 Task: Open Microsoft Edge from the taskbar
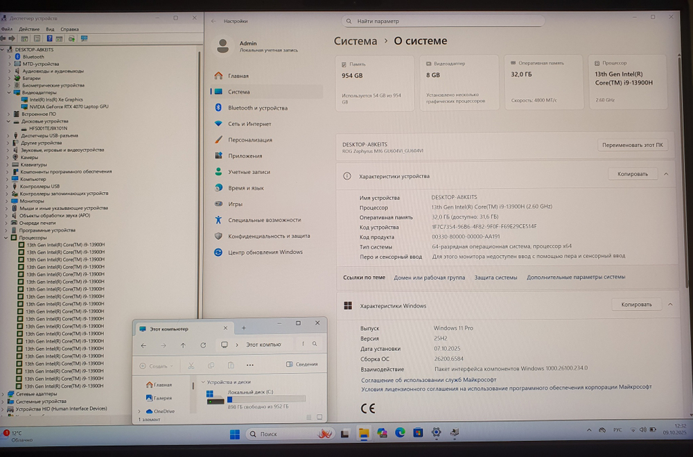click(x=400, y=433)
